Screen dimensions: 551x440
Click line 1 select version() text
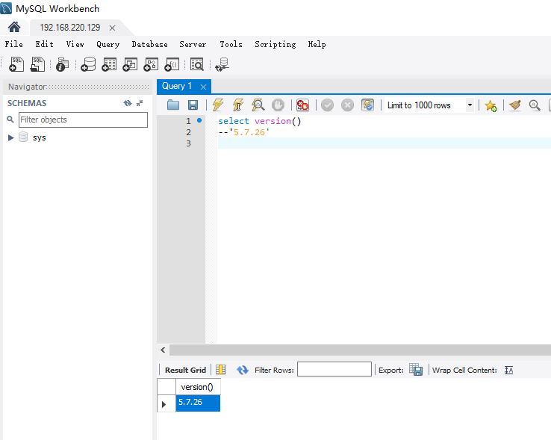260,121
